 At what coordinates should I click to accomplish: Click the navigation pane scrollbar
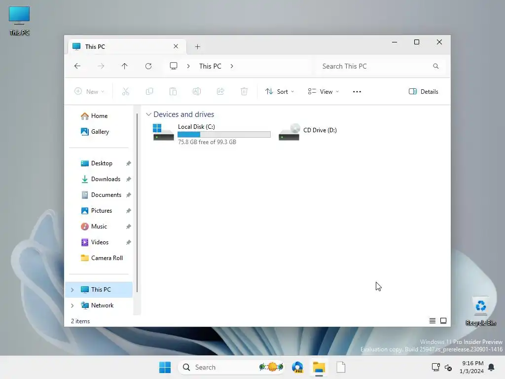[137, 202]
